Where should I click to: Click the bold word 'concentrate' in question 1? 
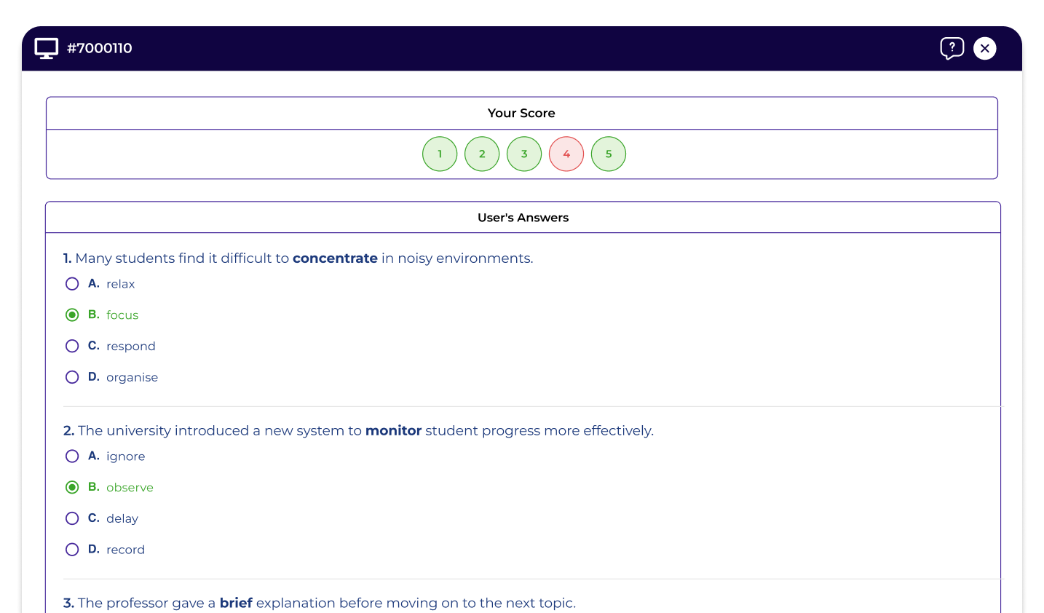tap(335, 258)
